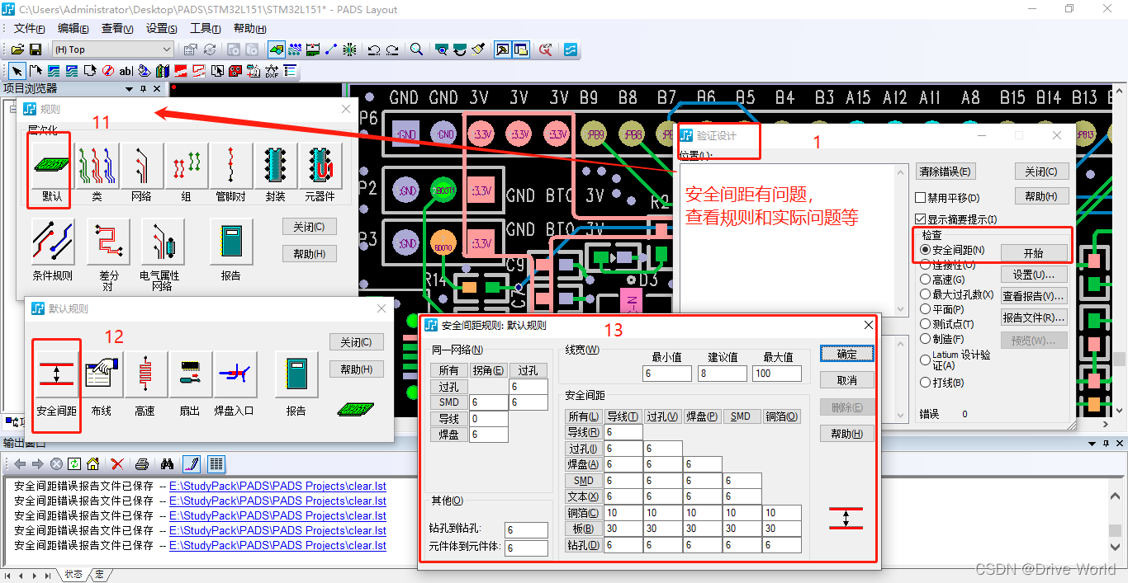Click the 'ab|' text tool icon
Screen dimensions: 1128x583
pos(126,72)
